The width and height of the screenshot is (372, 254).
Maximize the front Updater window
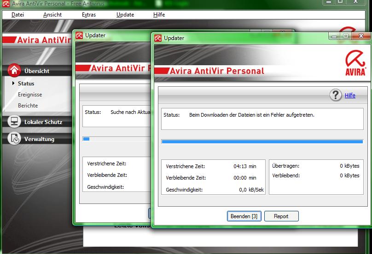346,36
